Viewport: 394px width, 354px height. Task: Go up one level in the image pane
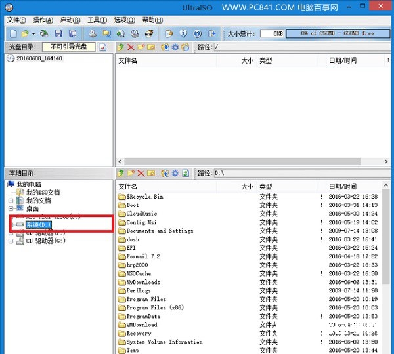click(121, 47)
